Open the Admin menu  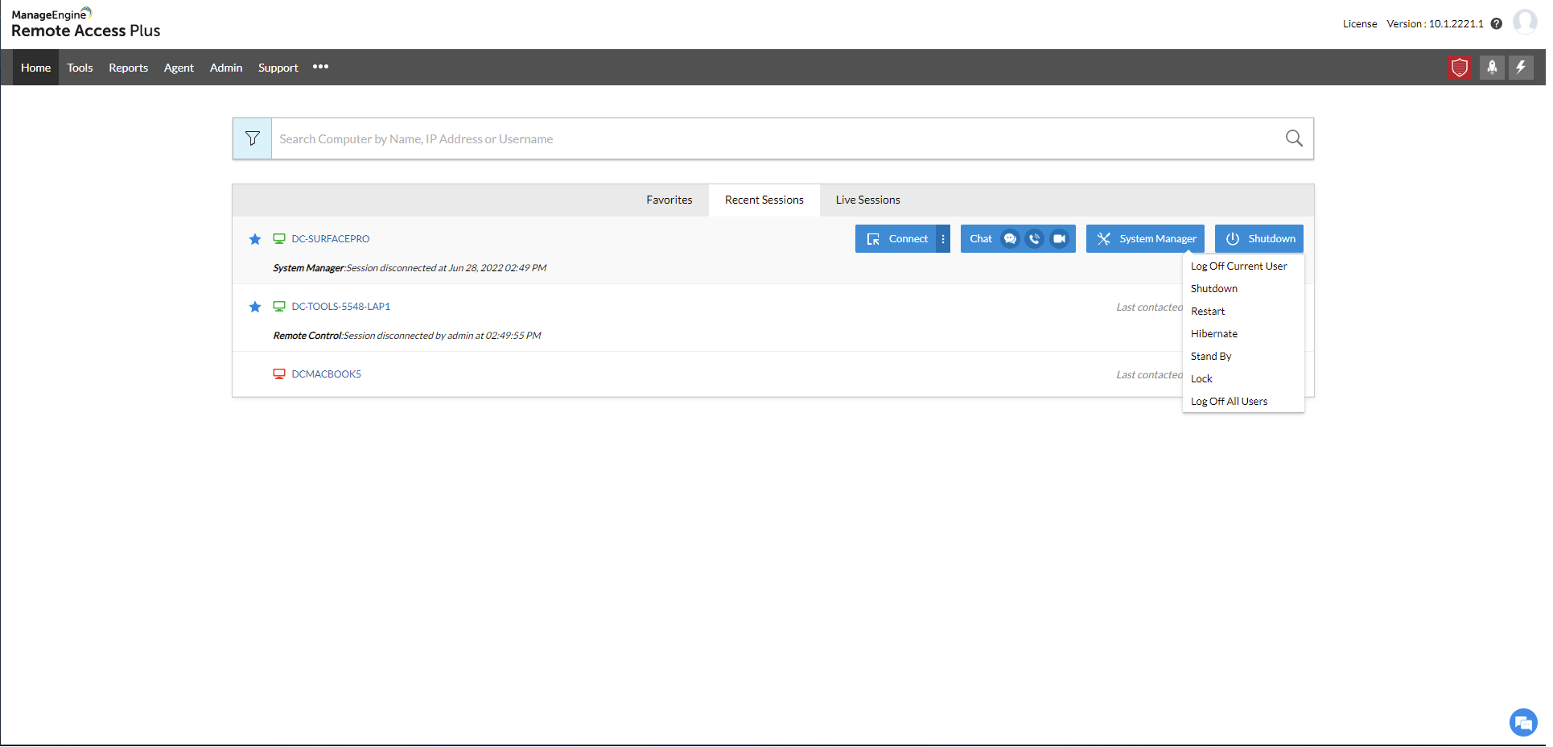(225, 68)
